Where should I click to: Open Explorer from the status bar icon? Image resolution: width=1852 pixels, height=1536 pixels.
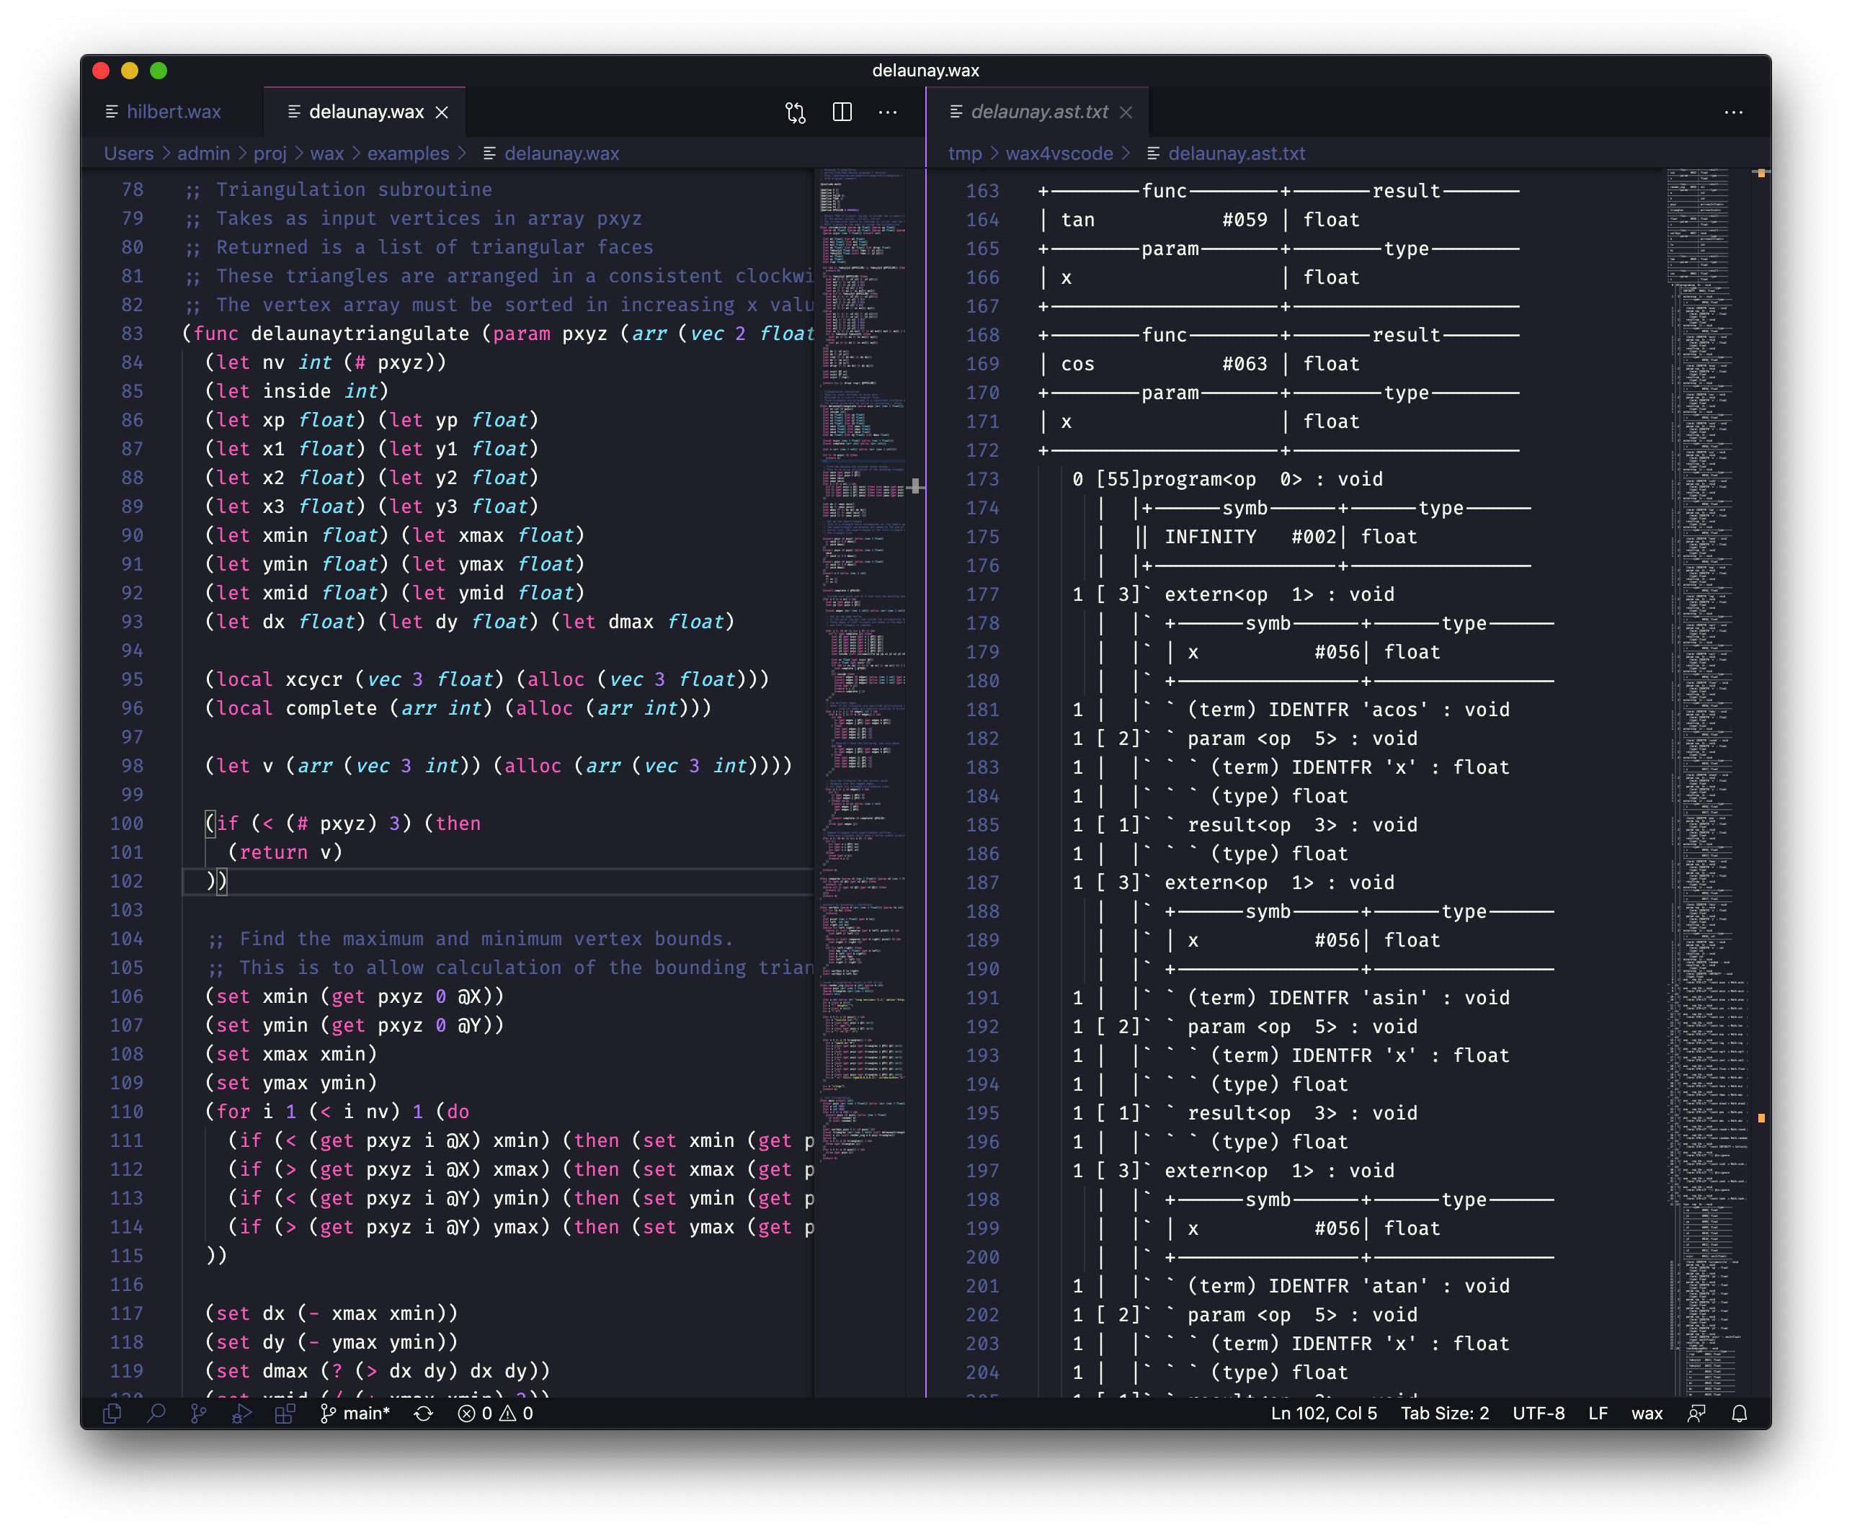[x=112, y=1413]
